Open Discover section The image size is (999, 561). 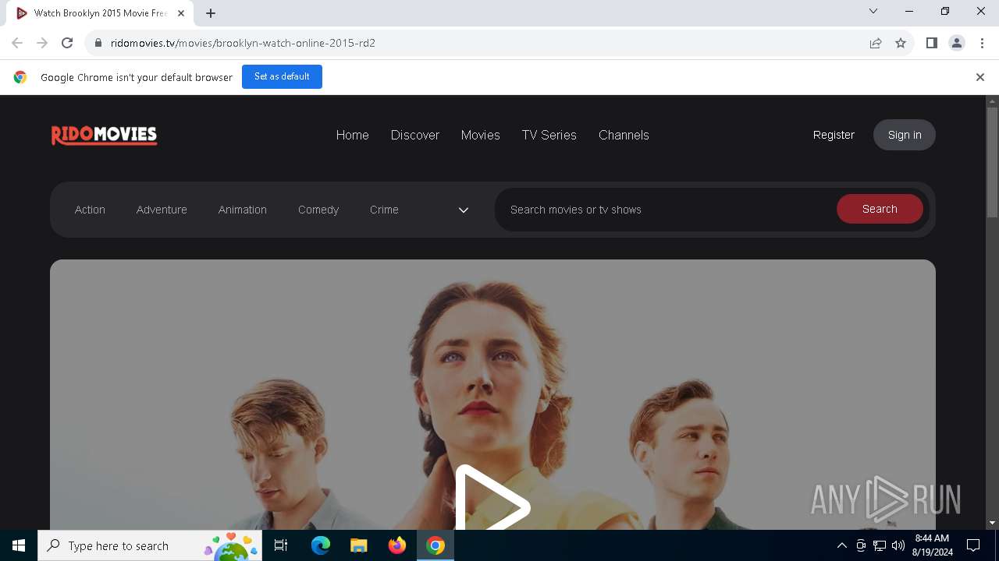pos(414,135)
